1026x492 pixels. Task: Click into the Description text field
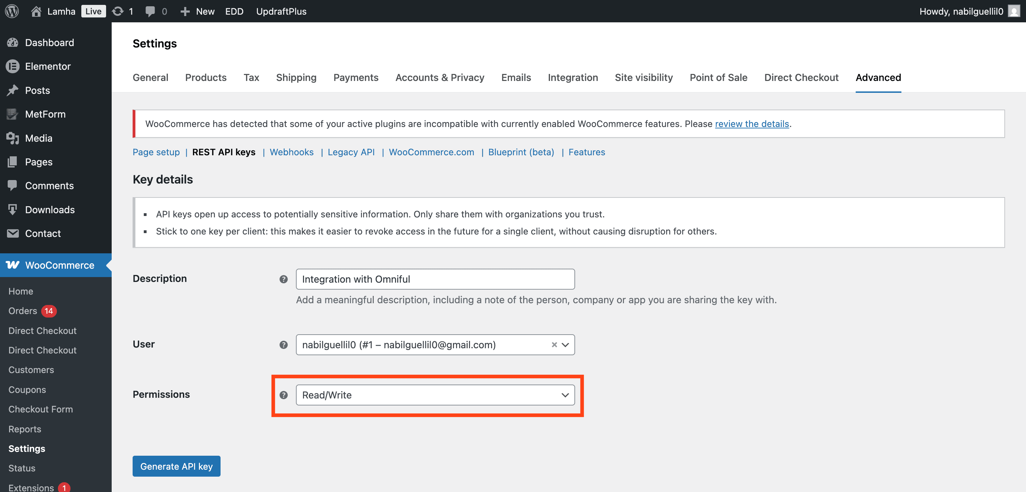tap(435, 279)
